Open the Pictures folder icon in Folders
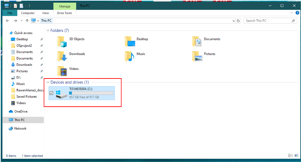Screen dimensions: 301x162 coord(197,56)
